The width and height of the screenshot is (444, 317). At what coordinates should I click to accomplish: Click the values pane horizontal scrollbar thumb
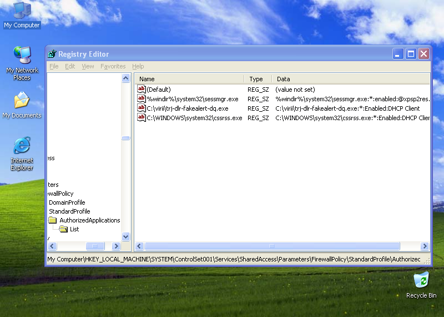point(272,246)
